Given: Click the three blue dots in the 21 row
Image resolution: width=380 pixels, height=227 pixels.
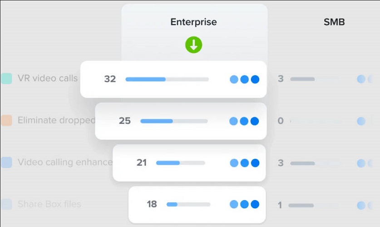Looking at the screenshot, I should pyautogui.click(x=244, y=163).
